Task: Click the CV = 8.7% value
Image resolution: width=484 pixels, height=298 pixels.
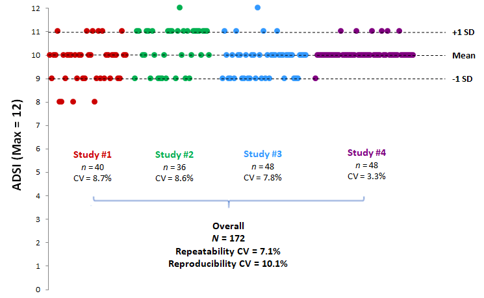Action: (x=92, y=177)
